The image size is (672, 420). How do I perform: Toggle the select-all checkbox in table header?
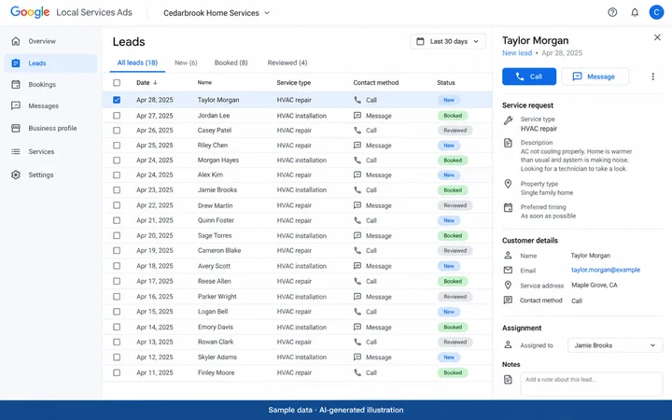coord(117,83)
